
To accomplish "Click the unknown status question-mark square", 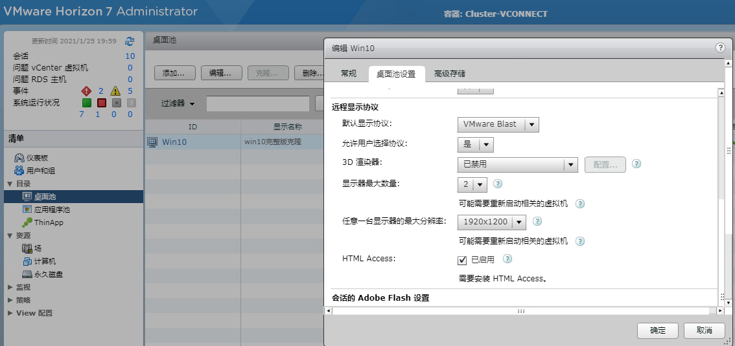I will [132, 103].
